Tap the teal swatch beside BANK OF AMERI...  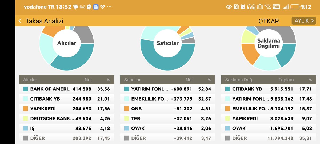click(x=26, y=89)
